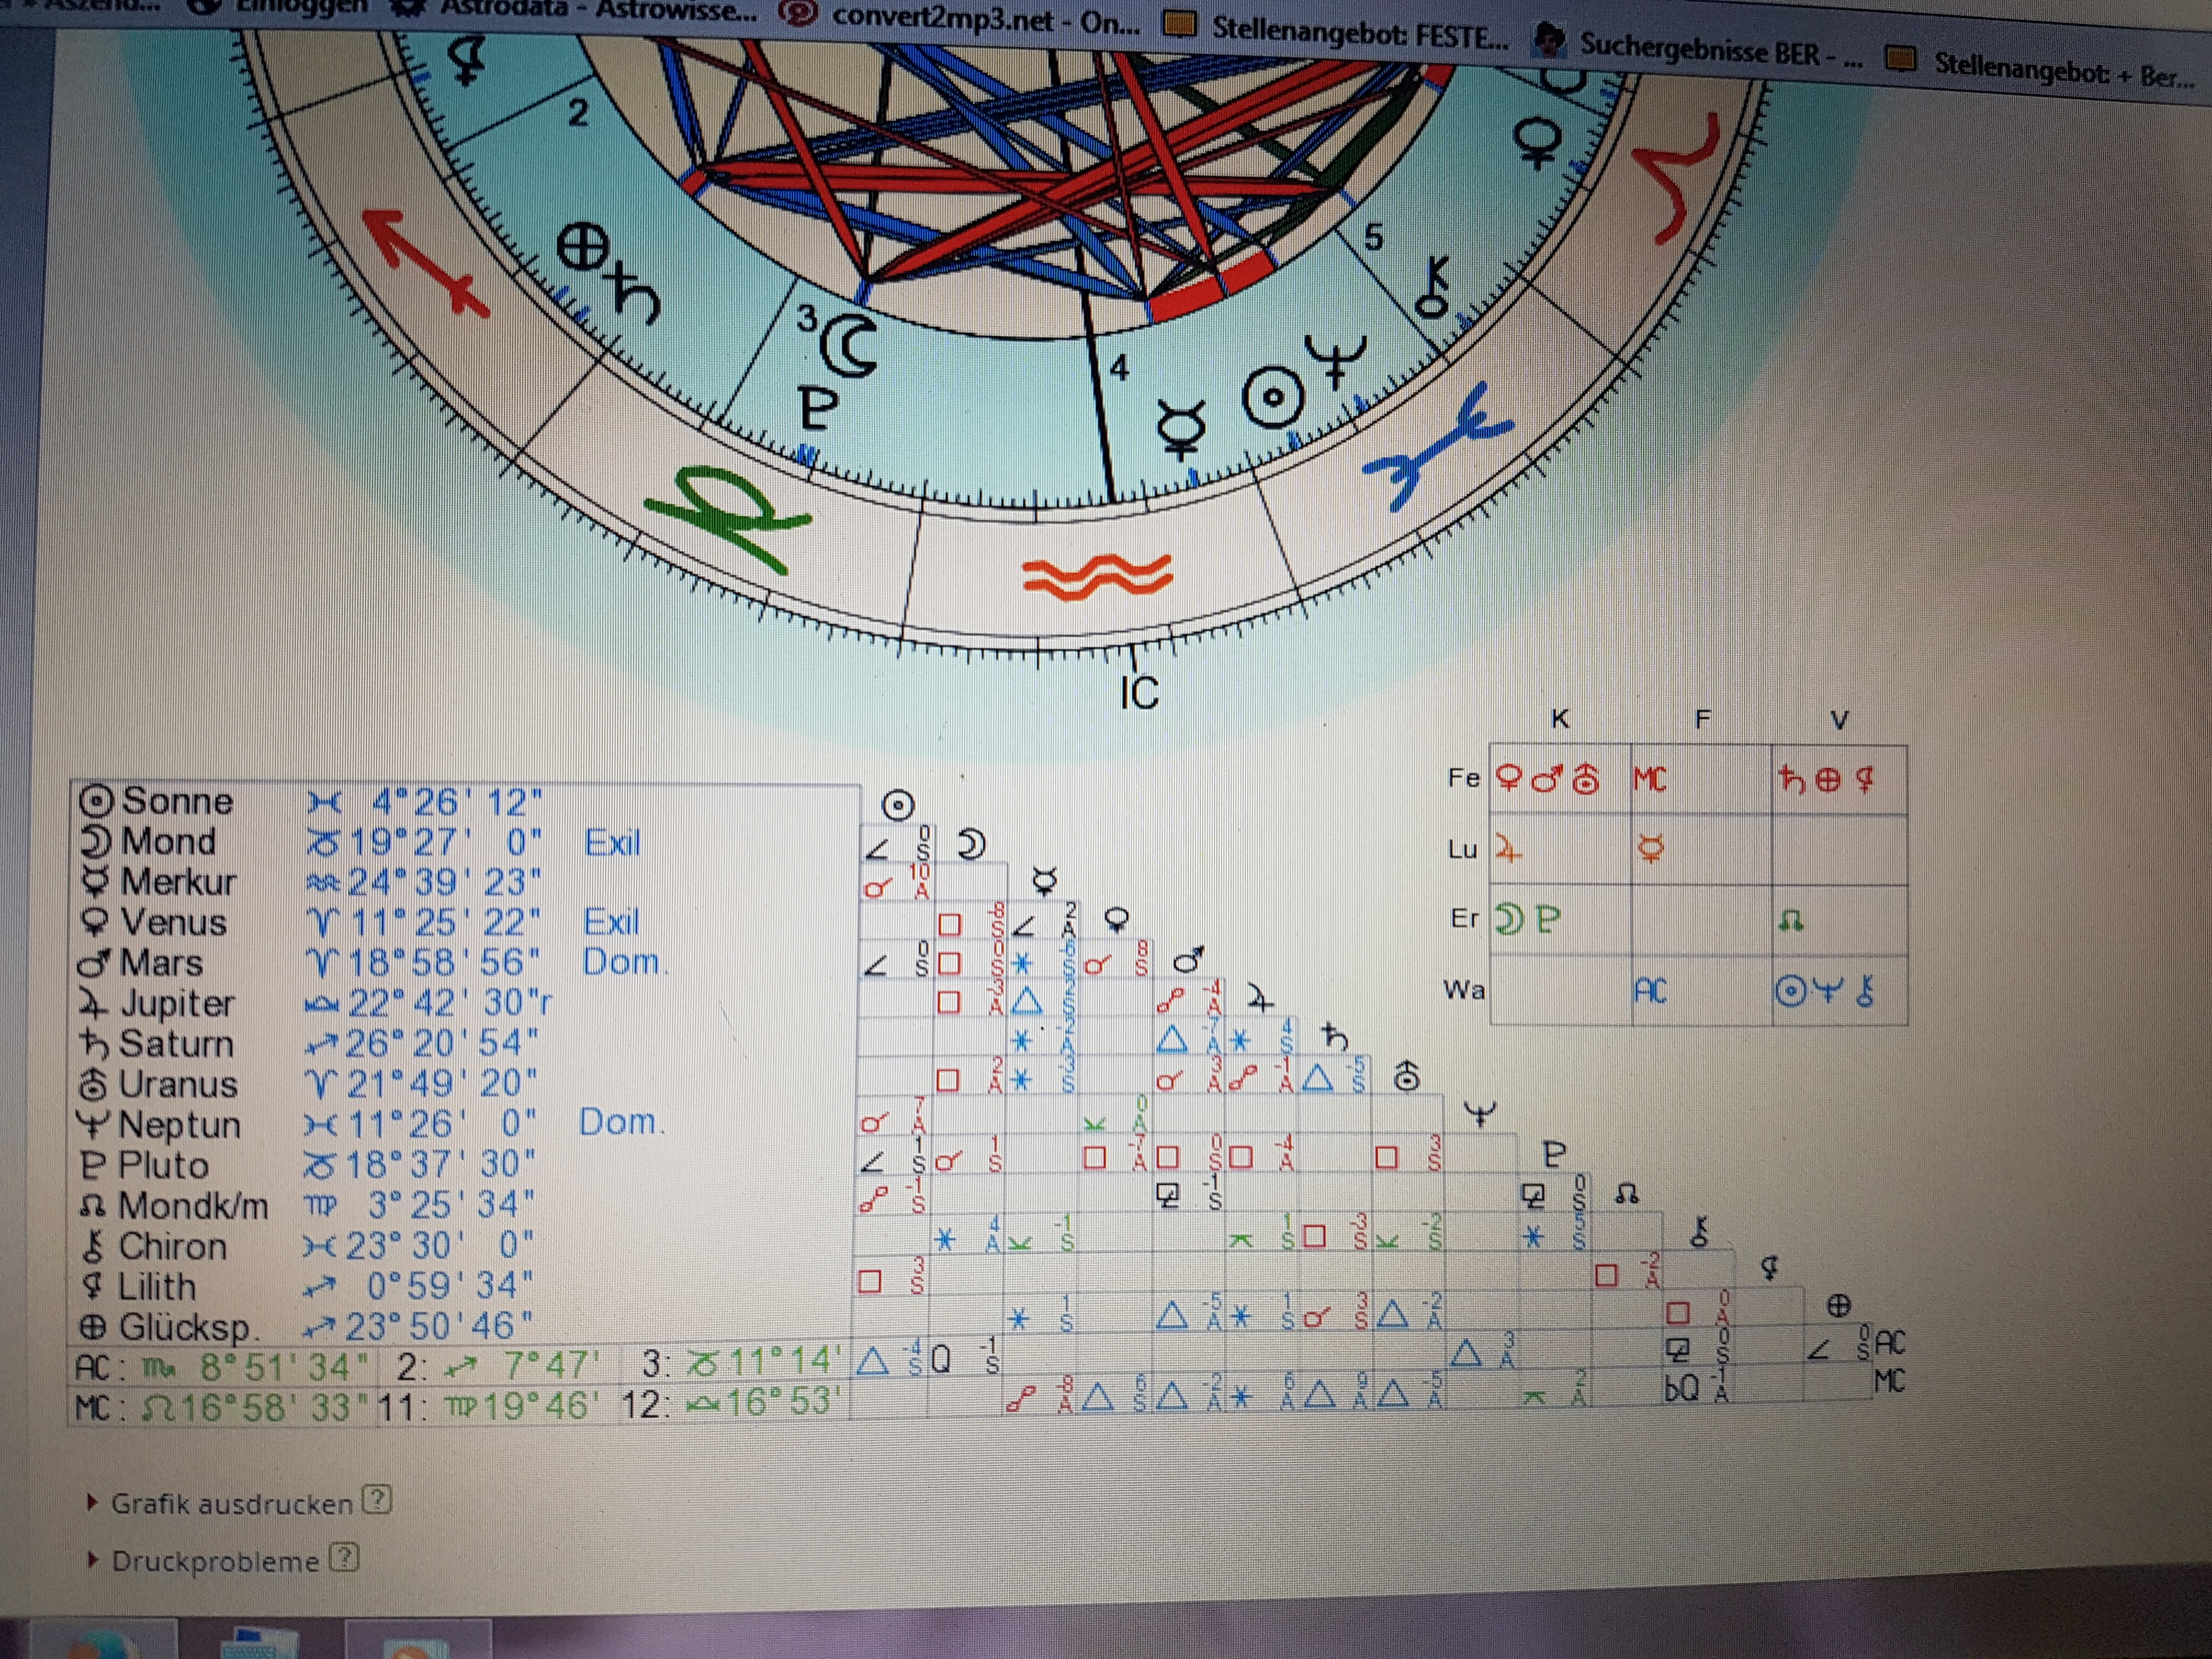Click the Lilith row label in the planet table
This screenshot has width=2212, height=1659.
[157, 1287]
